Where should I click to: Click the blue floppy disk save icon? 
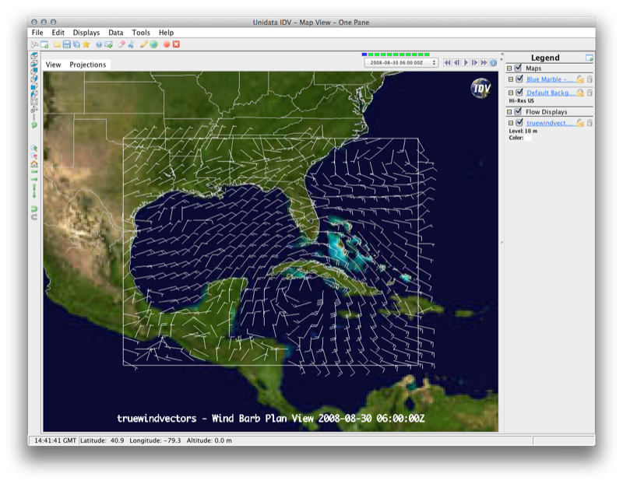[68, 44]
